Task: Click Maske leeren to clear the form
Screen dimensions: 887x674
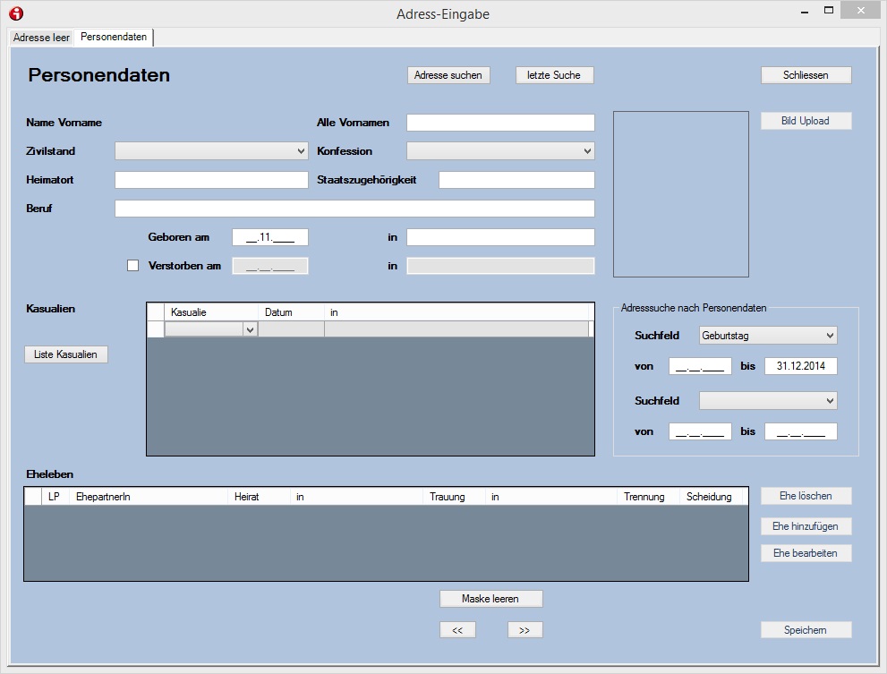Action: coord(490,599)
